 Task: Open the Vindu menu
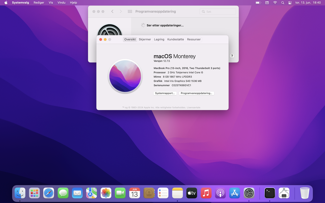click(61, 3)
